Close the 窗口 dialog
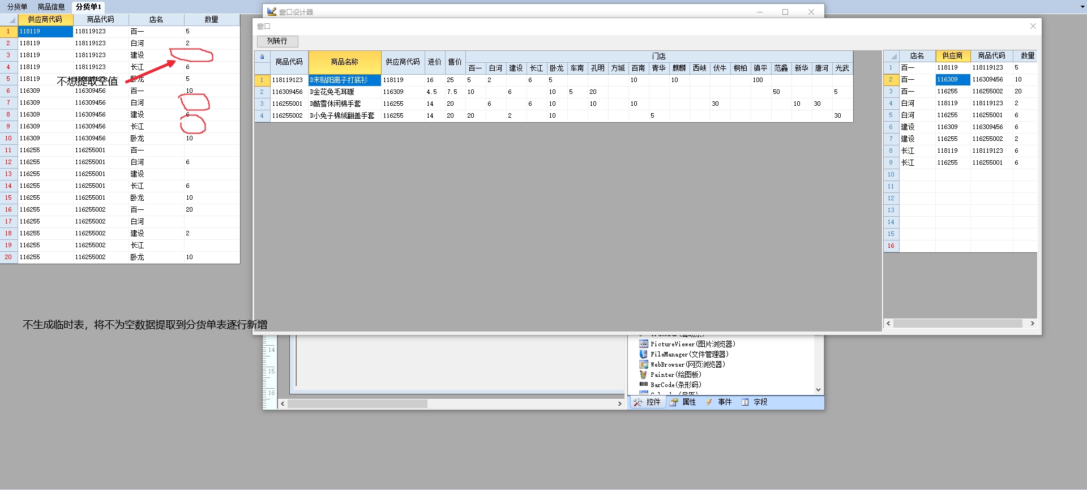This screenshot has width=1087, height=490. (x=1033, y=26)
